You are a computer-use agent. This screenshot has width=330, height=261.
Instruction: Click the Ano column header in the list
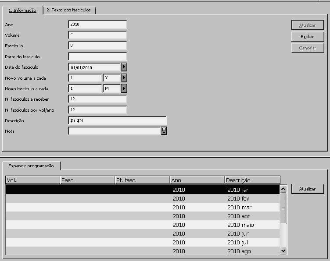(x=197, y=180)
